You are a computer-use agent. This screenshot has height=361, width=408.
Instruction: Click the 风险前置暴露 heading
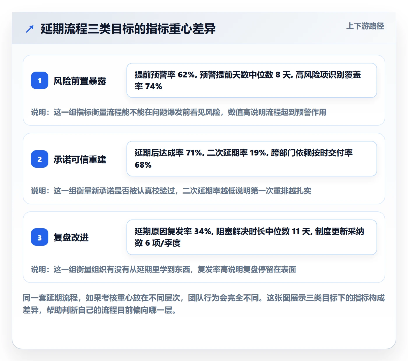[x=80, y=81]
